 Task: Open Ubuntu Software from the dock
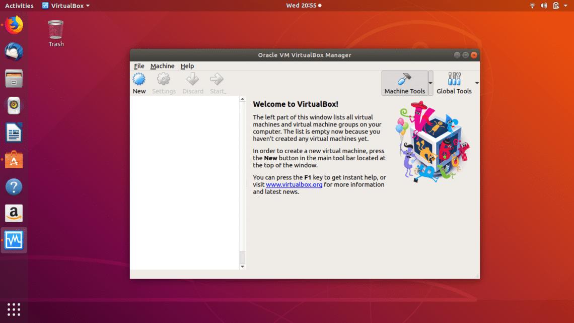click(13, 160)
